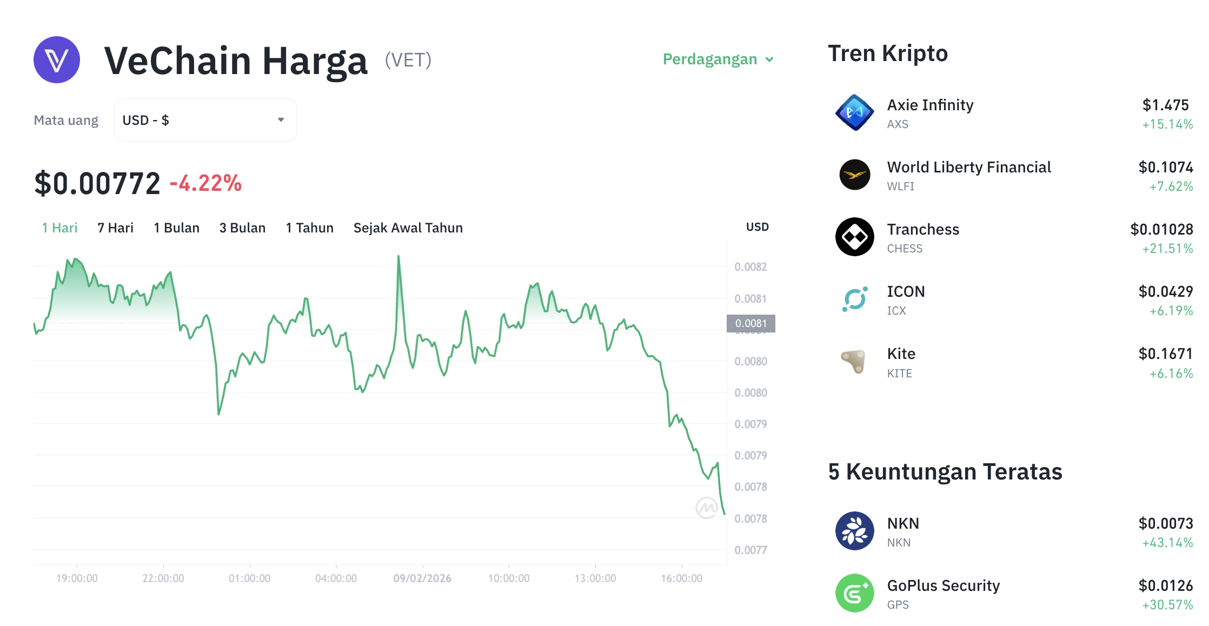Click the NKN coin logo

(x=855, y=531)
